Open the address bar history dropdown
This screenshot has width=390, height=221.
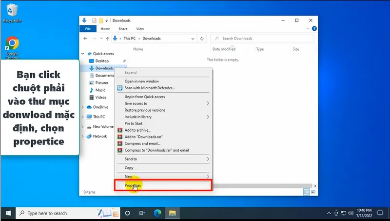tap(193, 39)
